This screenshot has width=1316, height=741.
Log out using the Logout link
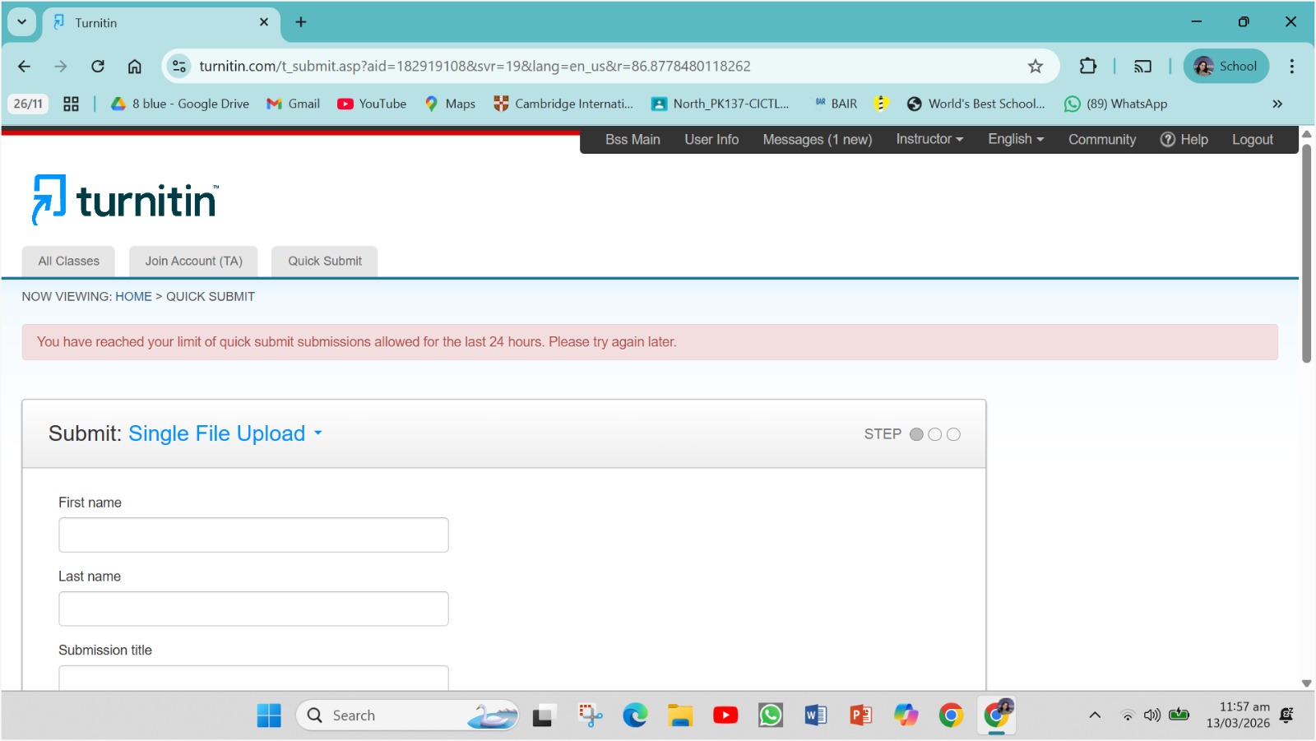[1252, 140]
